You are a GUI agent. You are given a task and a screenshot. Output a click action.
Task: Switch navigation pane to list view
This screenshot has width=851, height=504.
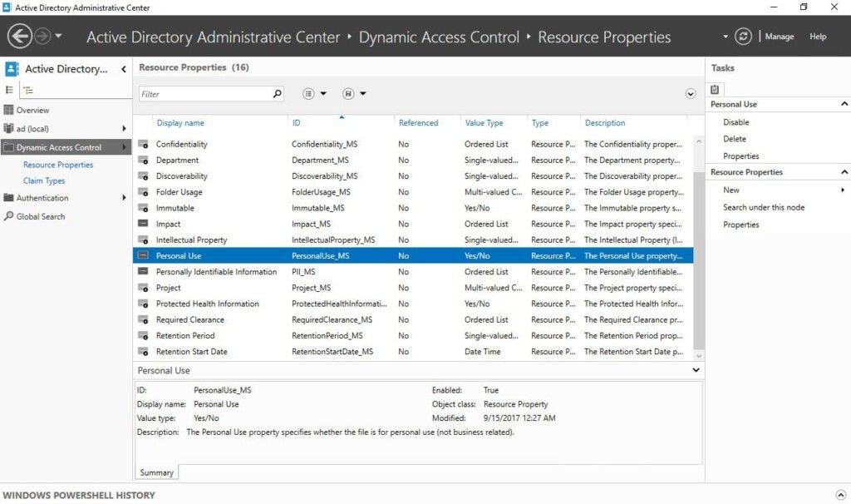point(9,90)
